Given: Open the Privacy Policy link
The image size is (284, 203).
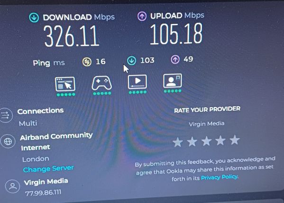Looking at the screenshot, I should (x=220, y=177).
